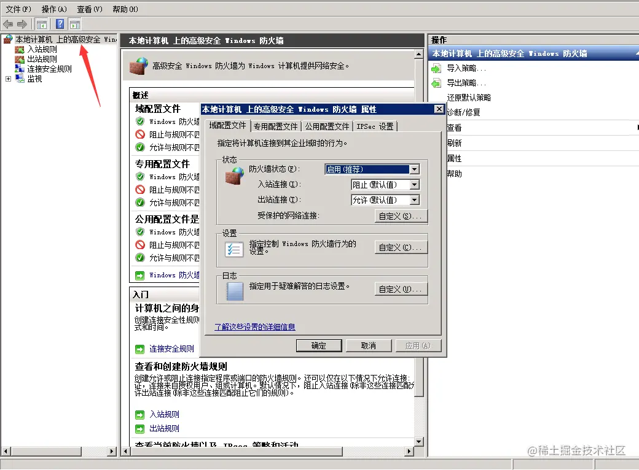Click scroll up arrow of center pane
This screenshot has height=470, width=639.
(x=418, y=54)
